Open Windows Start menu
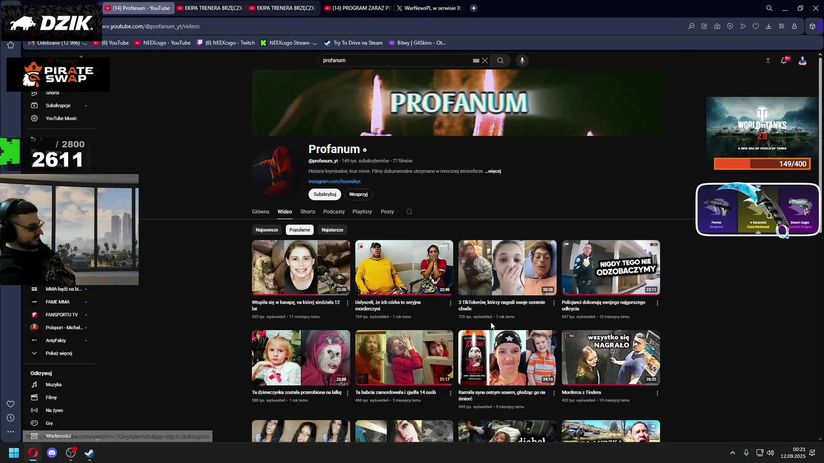 (14, 453)
